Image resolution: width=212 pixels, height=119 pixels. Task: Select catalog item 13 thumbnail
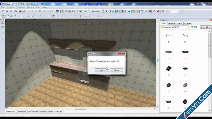click(168, 68)
